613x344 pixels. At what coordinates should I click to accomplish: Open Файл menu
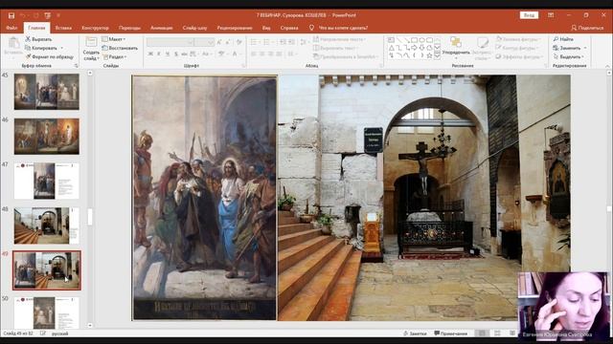pos(11,28)
